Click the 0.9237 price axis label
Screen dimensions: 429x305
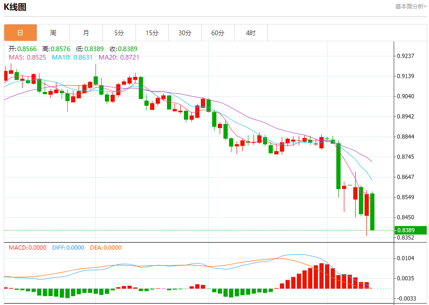[x=405, y=56]
